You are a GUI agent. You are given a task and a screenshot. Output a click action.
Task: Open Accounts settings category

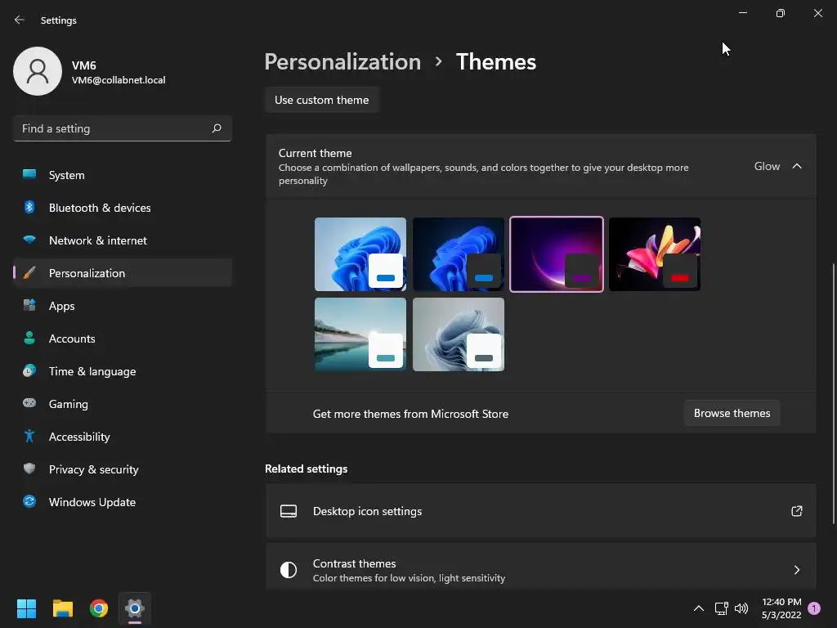click(123, 338)
